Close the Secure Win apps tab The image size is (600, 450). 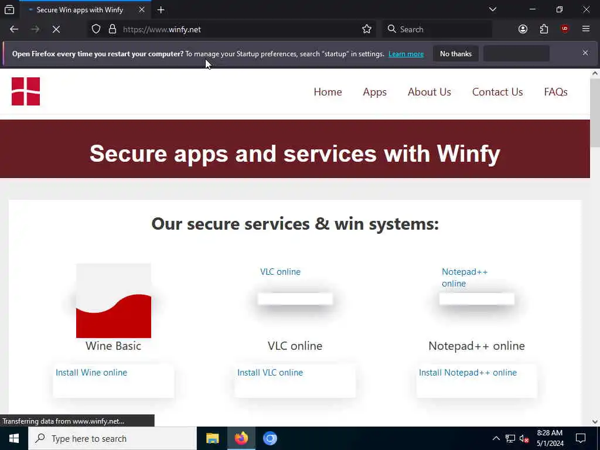point(142,10)
